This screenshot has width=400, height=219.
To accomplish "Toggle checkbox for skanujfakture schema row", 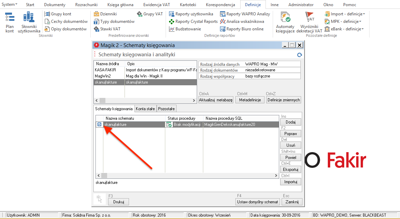I will (x=99, y=125).
